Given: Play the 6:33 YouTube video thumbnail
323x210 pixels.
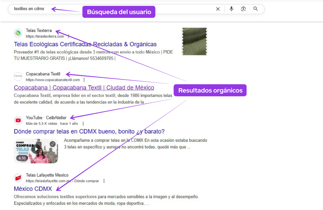Looking at the screenshot, I should pyautogui.click(x=36, y=151).
